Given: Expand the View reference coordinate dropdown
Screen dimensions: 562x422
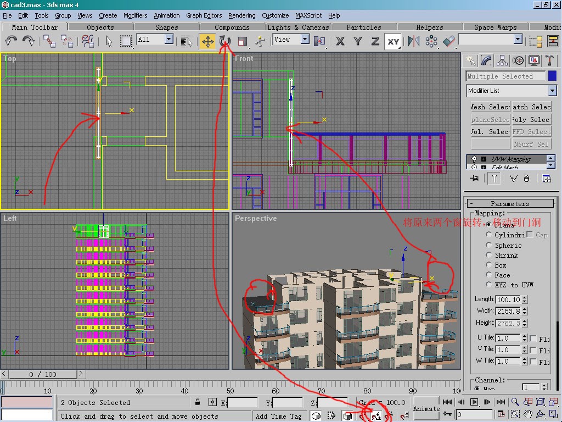Looking at the screenshot, I should (305, 40).
